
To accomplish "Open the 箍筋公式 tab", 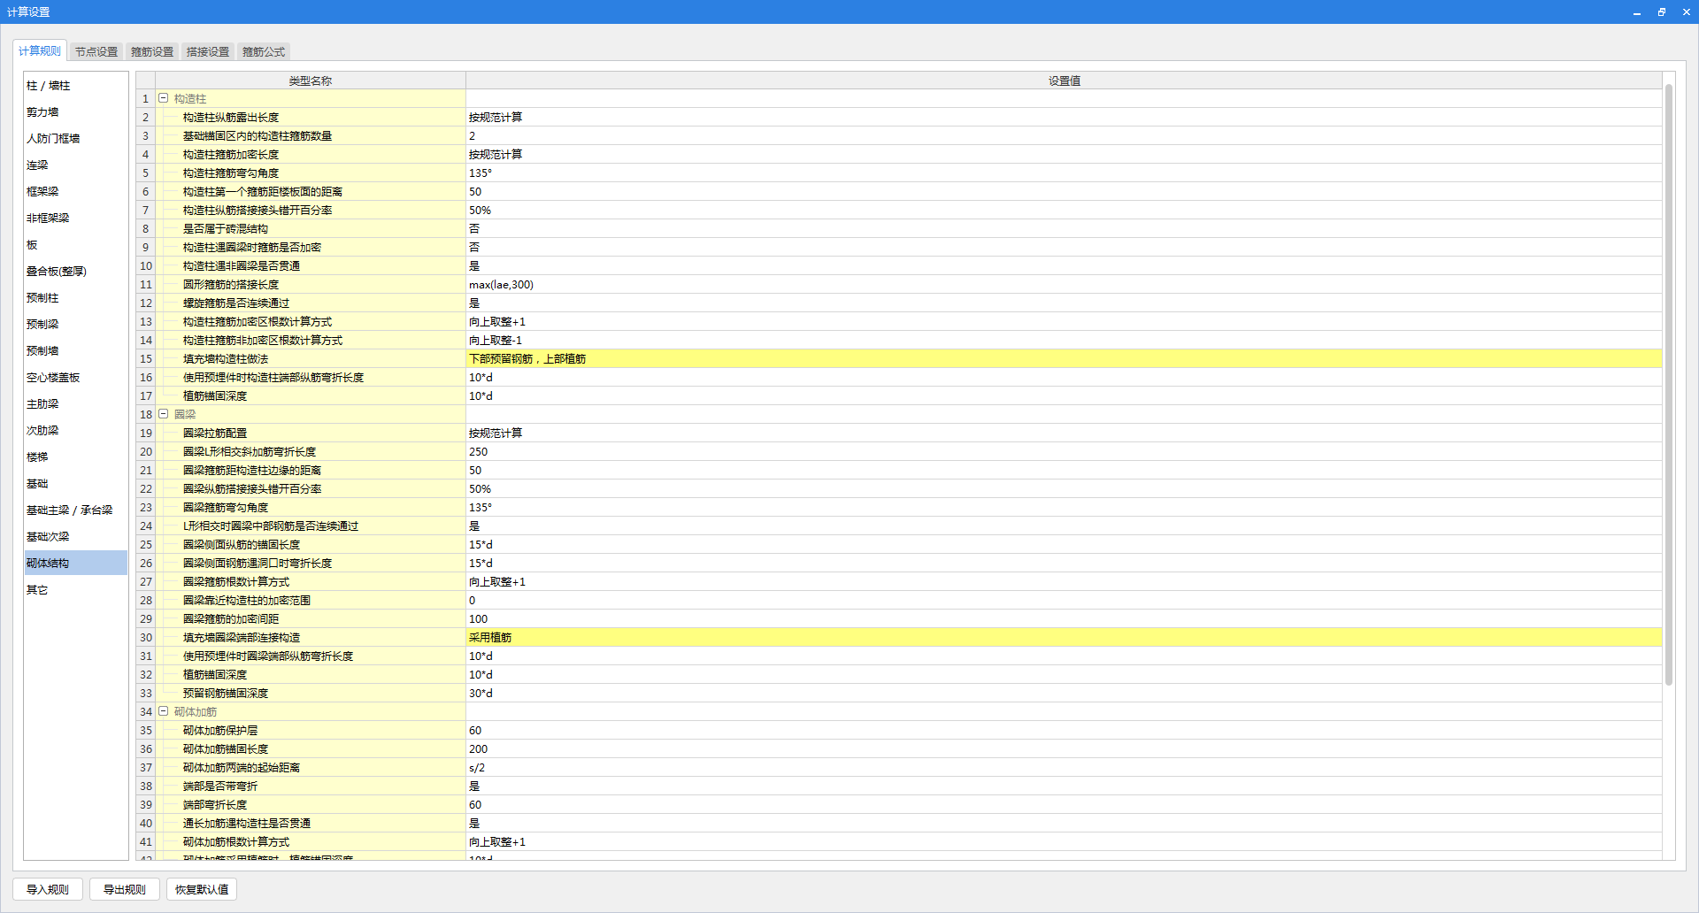I will pyautogui.click(x=264, y=52).
